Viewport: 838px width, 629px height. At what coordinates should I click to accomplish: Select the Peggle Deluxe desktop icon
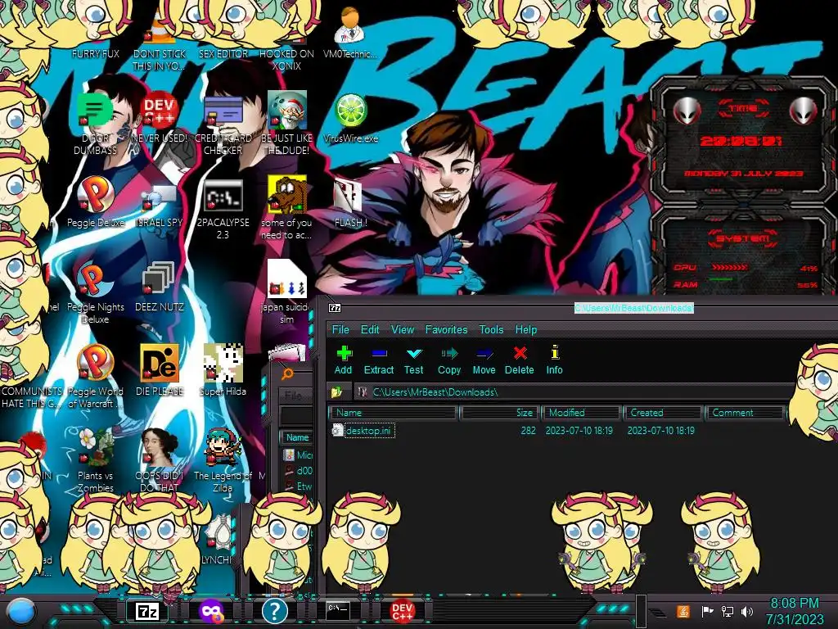(96, 202)
